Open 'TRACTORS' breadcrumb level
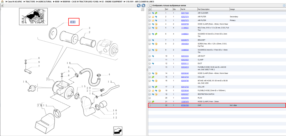The image size is (286, 136). [30, 1]
